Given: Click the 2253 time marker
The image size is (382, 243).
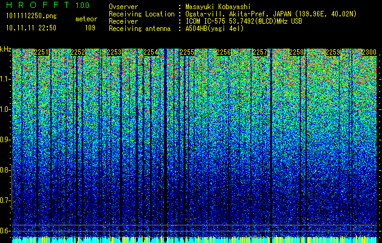Looking at the screenshot, I should (x=114, y=52).
